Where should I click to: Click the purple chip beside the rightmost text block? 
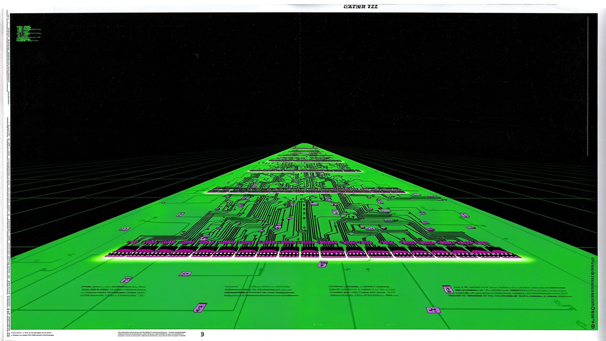tap(448, 289)
